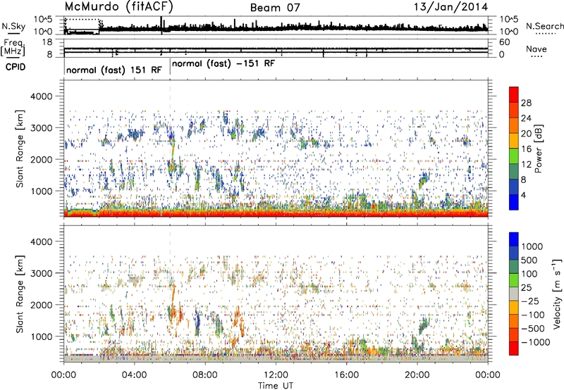This screenshot has width=564, height=390.
Task: Pick the light green 25–100 Velocity swatch
Action: click(514, 280)
